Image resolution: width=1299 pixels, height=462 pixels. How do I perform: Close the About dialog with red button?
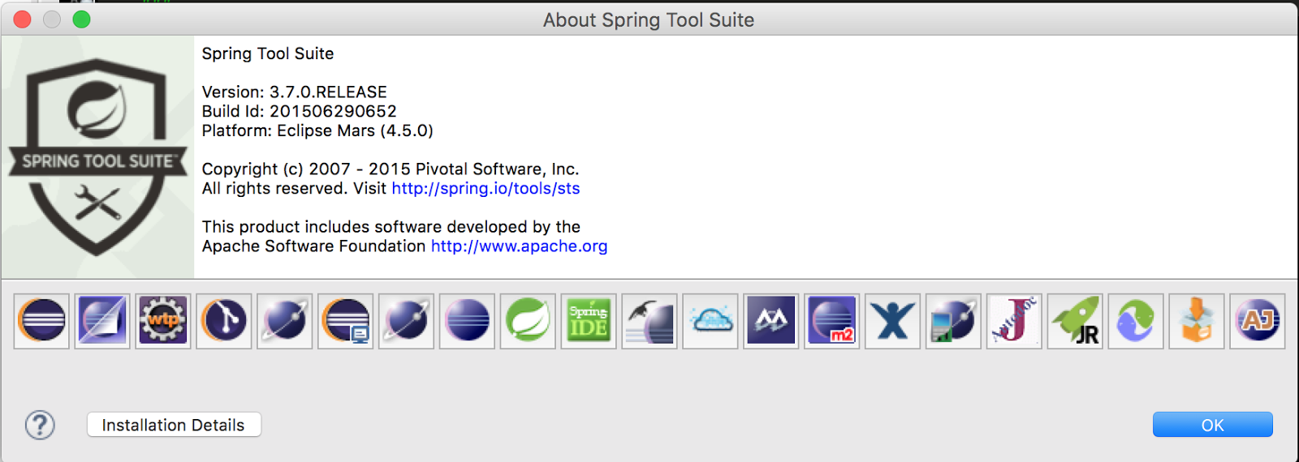tap(23, 19)
